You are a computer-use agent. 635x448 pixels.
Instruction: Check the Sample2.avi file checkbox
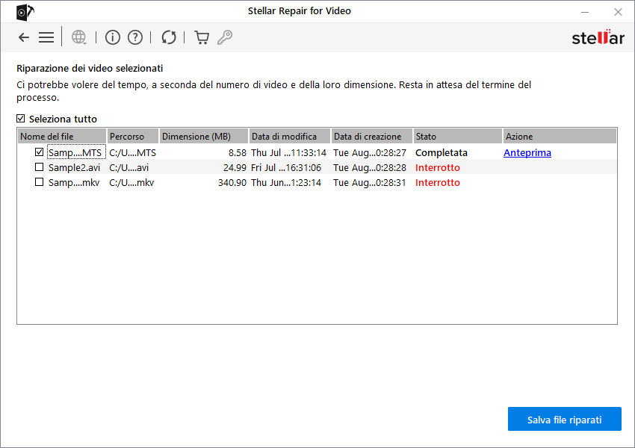pos(40,167)
